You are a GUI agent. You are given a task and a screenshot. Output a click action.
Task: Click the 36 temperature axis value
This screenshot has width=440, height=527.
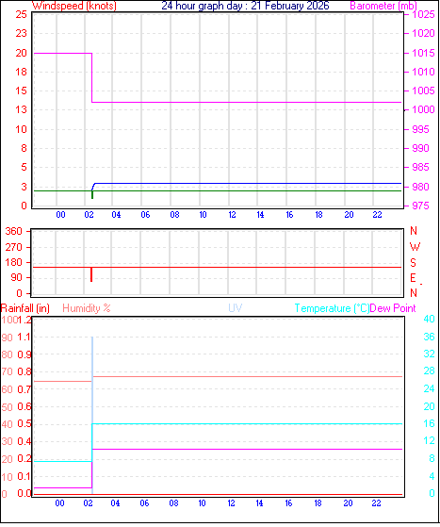click(x=430, y=337)
